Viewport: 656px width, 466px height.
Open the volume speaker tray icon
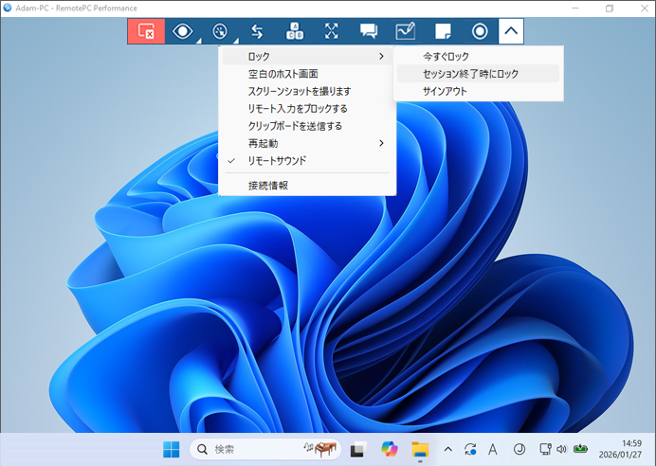[561, 449]
